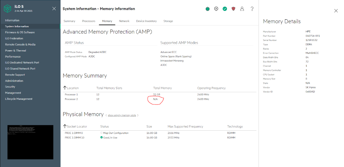The height and width of the screenshot is (167, 344).
Task: Click the Intrasocket Mirroring mode text
Action: pyautogui.click(x=172, y=61)
